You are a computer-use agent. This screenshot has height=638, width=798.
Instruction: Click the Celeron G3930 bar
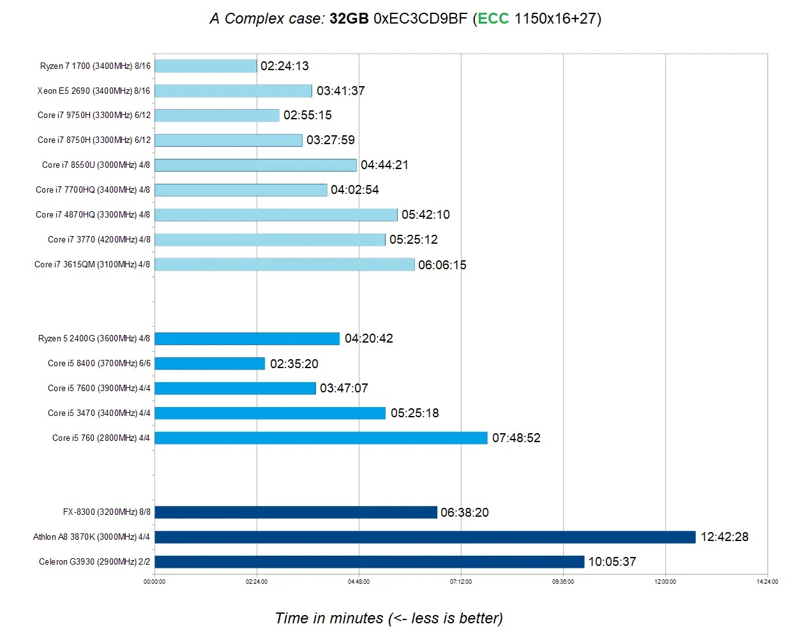pyautogui.click(x=370, y=562)
